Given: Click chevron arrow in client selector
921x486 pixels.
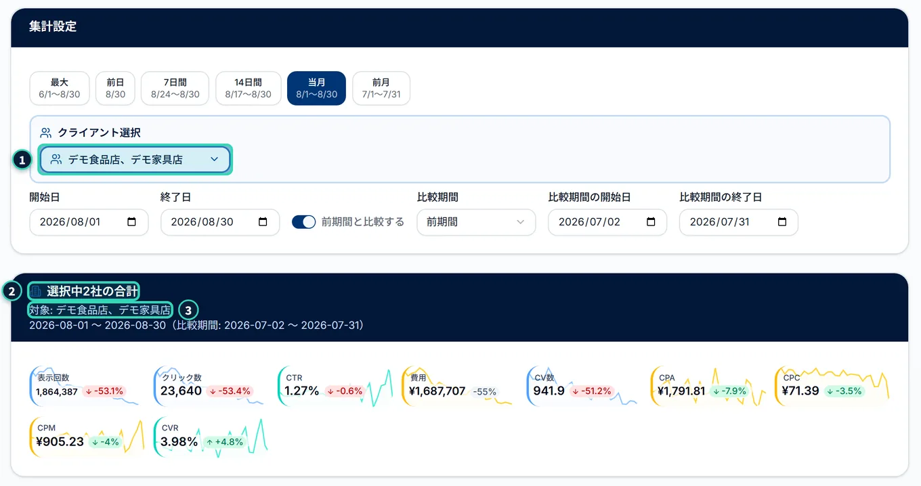Looking at the screenshot, I should pos(214,160).
